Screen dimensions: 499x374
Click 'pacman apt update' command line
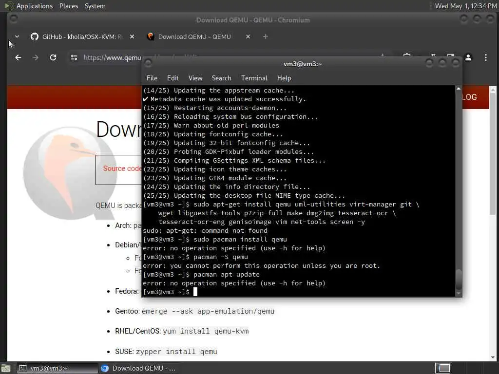[201, 275]
